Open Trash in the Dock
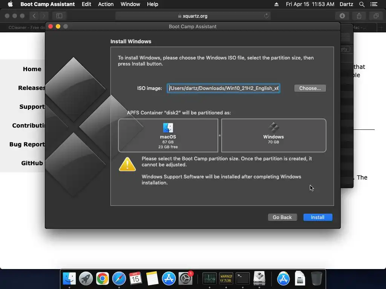The height and width of the screenshot is (289, 386). coord(317,278)
